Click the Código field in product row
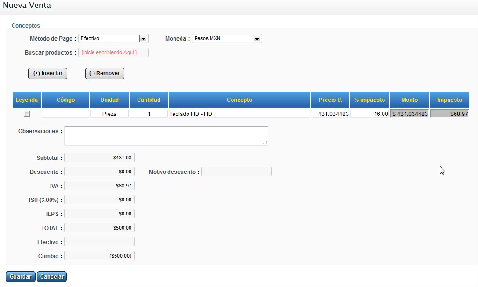This screenshot has width=478, height=287. tap(65, 114)
